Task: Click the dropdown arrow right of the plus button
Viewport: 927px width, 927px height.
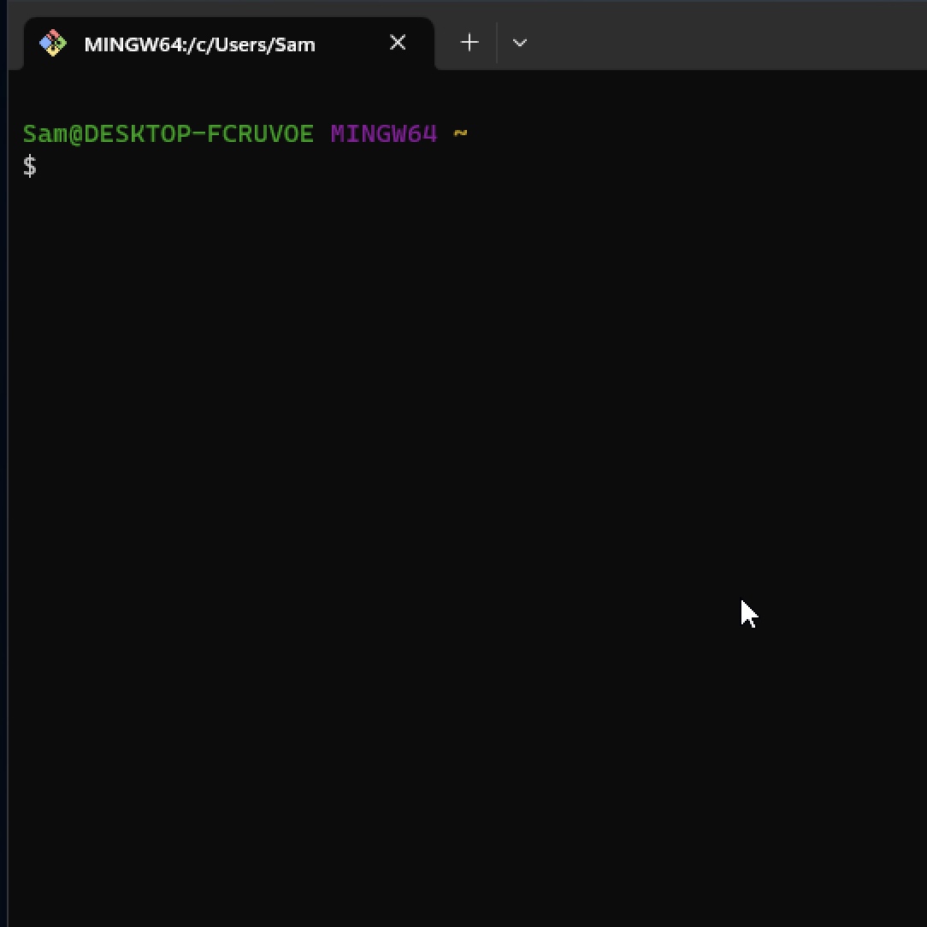Action: [x=519, y=42]
